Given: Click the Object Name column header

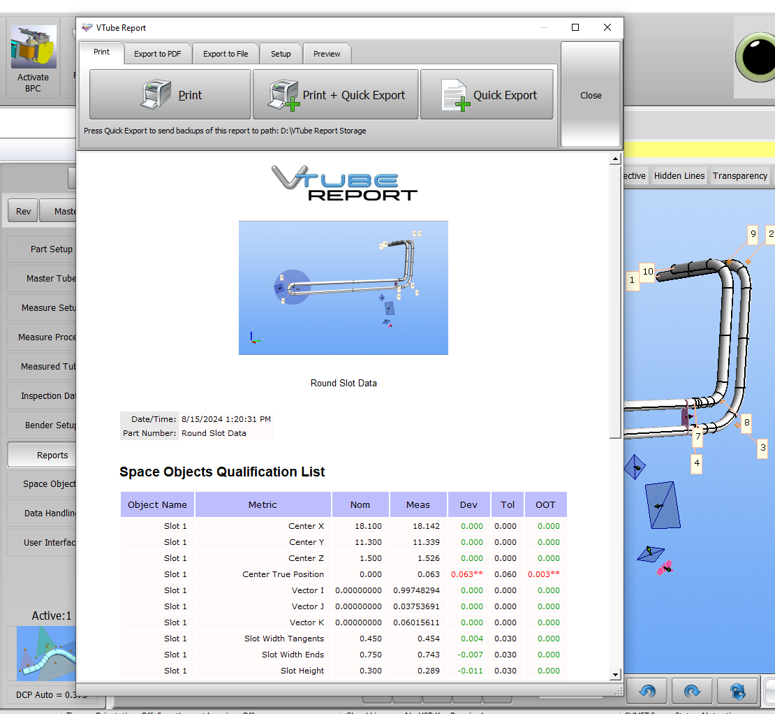Looking at the screenshot, I should pos(158,505).
